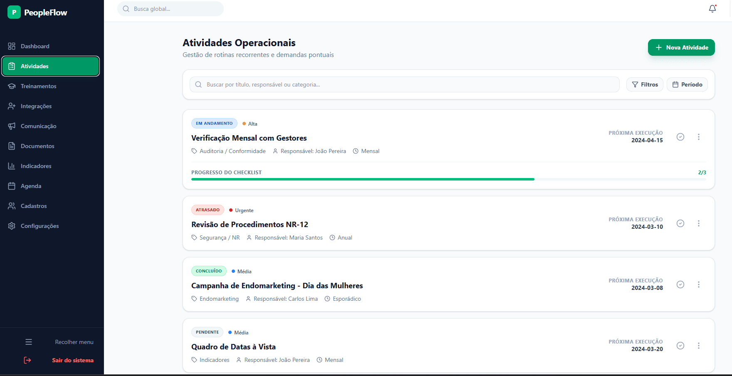
Task: Click the red Urgente priority dot
Action: tap(231, 210)
